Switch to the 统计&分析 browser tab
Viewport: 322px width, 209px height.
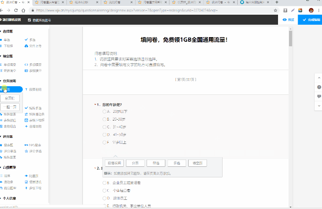[83, 2]
